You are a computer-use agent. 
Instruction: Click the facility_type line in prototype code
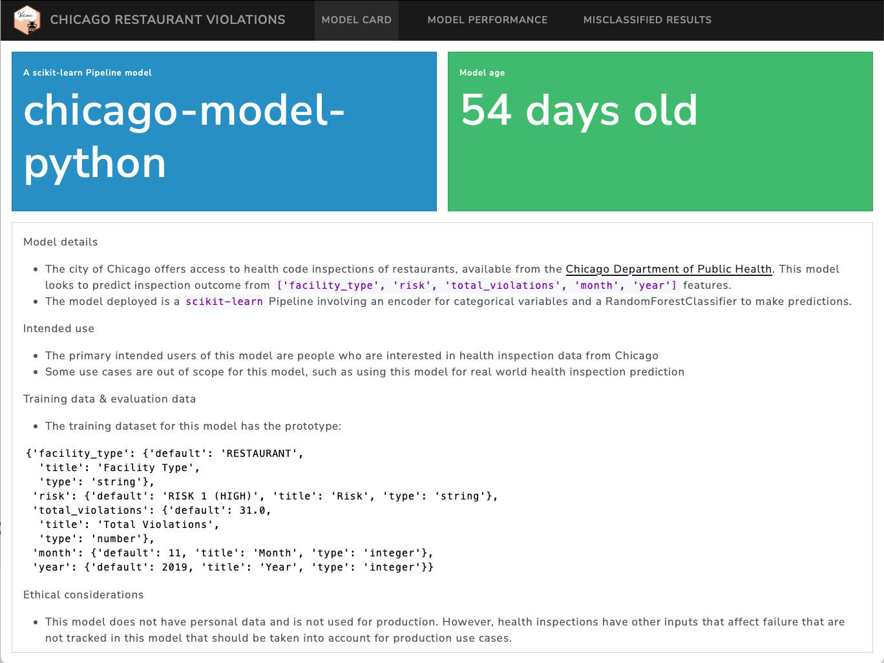(165, 454)
